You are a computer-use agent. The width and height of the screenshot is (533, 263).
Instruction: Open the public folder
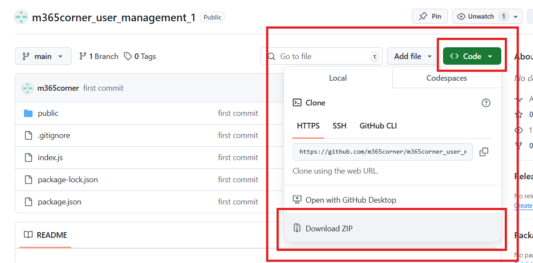[48, 113]
